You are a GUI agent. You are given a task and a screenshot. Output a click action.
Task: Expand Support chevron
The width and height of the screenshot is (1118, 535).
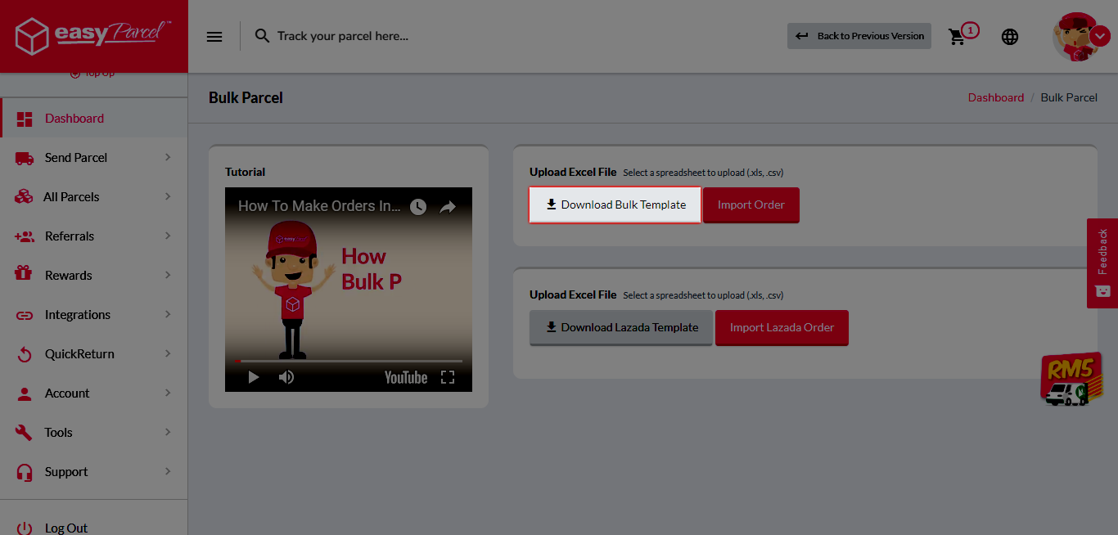[168, 471]
